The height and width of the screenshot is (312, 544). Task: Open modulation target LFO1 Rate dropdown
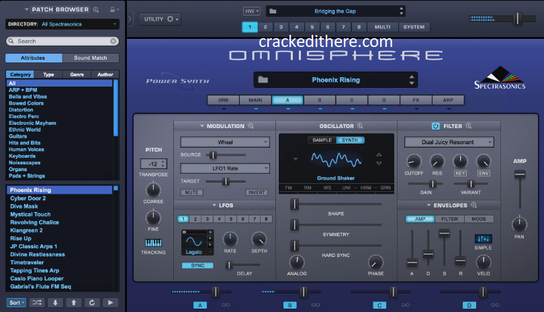click(x=225, y=168)
